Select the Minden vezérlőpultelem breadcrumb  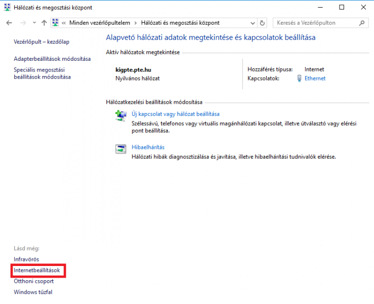click(x=99, y=23)
